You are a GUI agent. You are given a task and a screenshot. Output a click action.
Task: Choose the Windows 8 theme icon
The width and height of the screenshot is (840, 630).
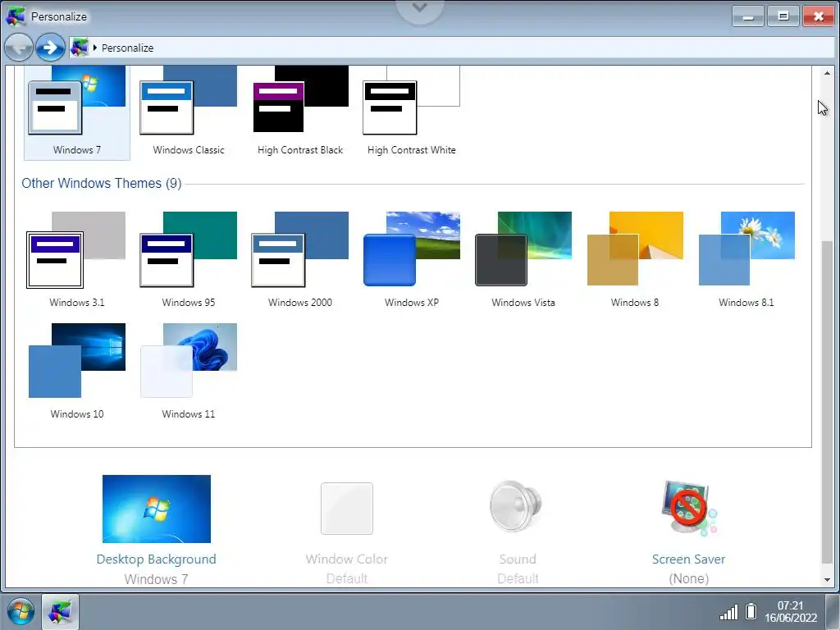pos(635,249)
